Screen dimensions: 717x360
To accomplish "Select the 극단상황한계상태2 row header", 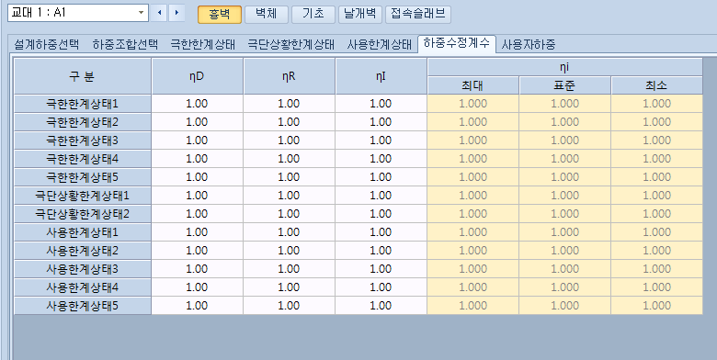I will coord(83,214).
